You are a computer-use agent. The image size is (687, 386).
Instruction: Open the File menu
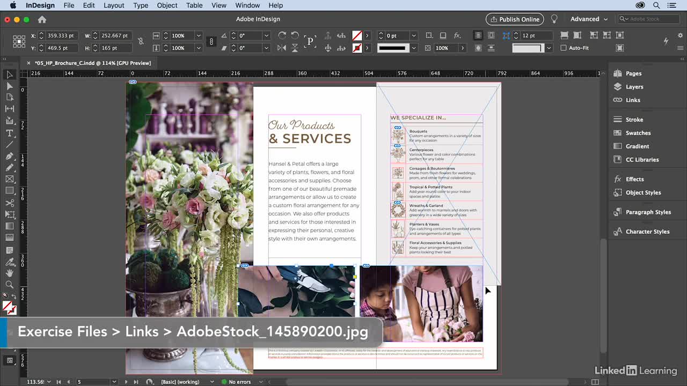point(69,5)
